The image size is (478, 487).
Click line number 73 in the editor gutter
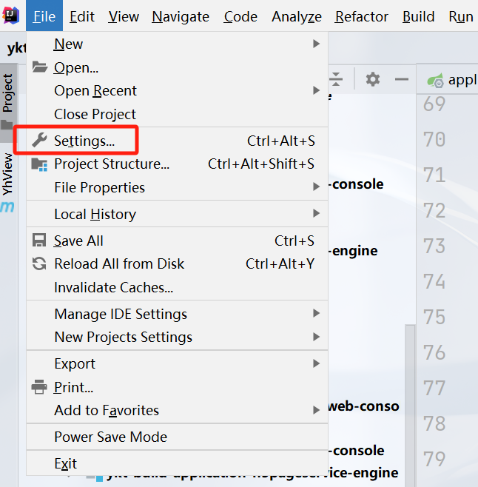(x=434, y=246)
